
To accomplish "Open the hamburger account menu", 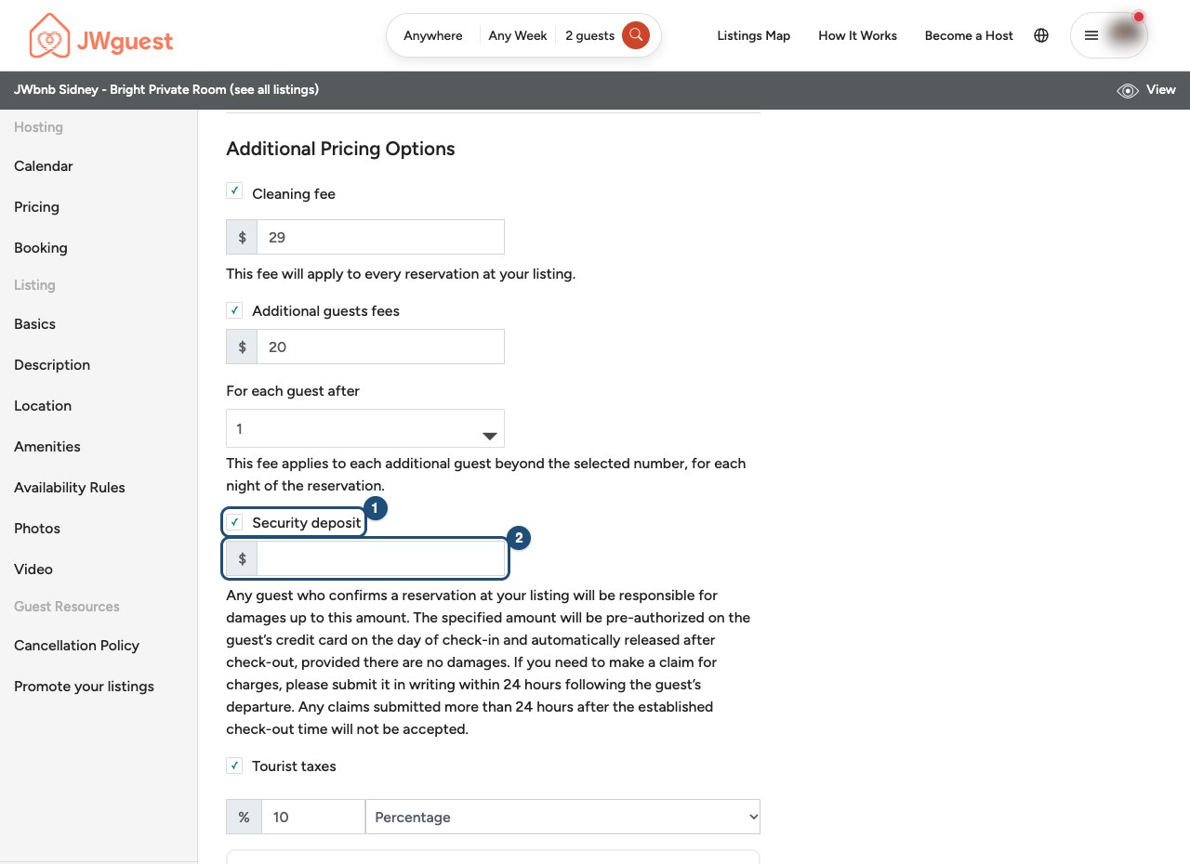I will click(x=1091, y=35).
